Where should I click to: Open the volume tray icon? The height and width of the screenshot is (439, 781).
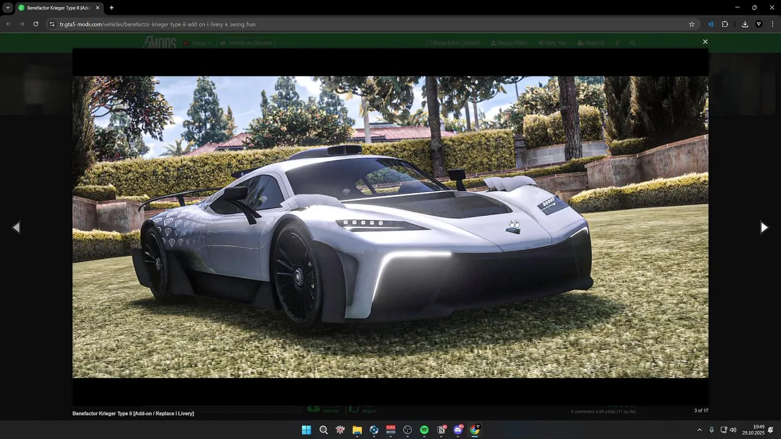(733, 430)
